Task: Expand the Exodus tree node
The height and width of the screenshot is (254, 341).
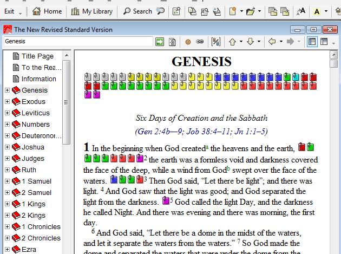Action: pyautogui.click(x=7, y=101)
